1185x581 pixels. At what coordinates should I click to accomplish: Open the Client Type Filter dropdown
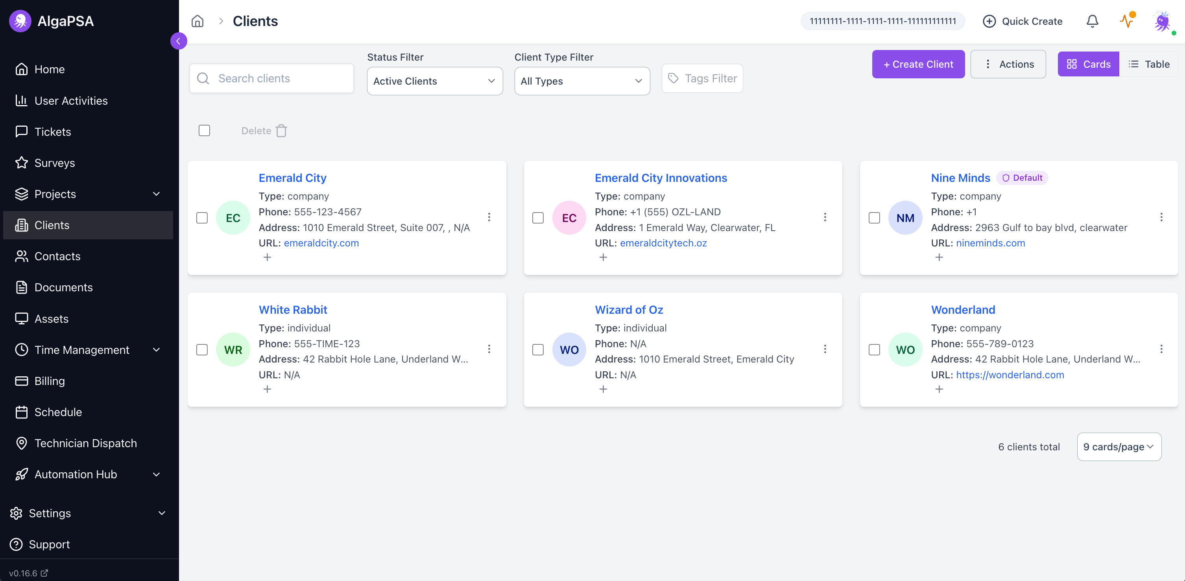coord(581,81)
